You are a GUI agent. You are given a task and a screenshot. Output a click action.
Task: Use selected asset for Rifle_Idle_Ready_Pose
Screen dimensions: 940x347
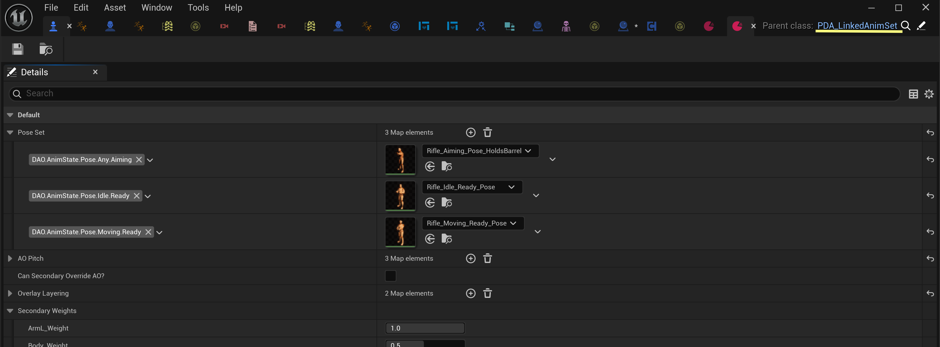coord(430,203)
